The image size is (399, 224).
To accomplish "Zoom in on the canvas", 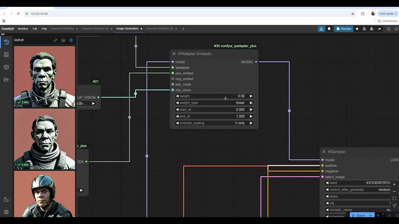I will (x=394, y=184).
